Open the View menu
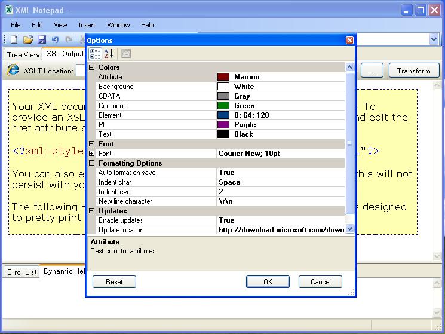This screenshot has height=334, width=445. click(60, 25)
